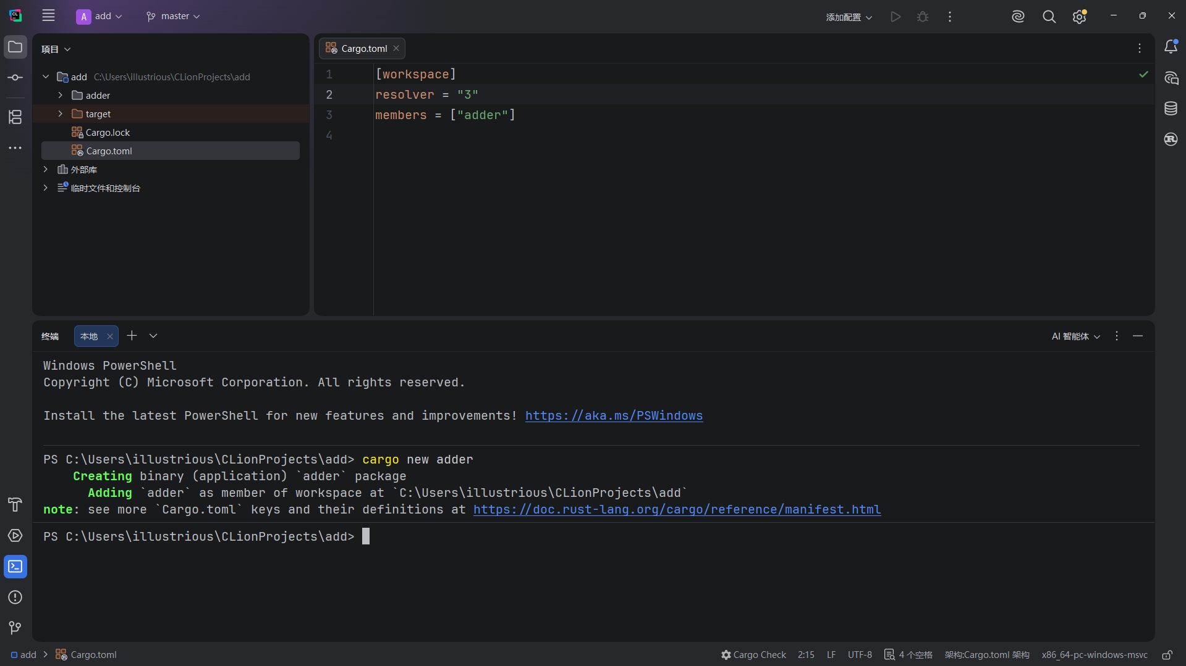Open the AI assistant swirl icon
Screen dimensions: 1186x666
(1018, 17)
